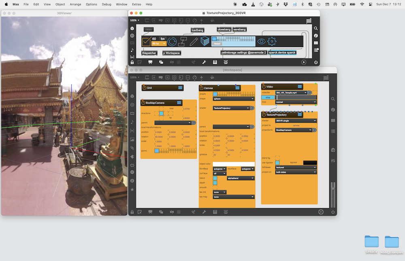Click the circular refresh arrow icon
The width and height of the screenshot is (405, 261).
point(172,41)
